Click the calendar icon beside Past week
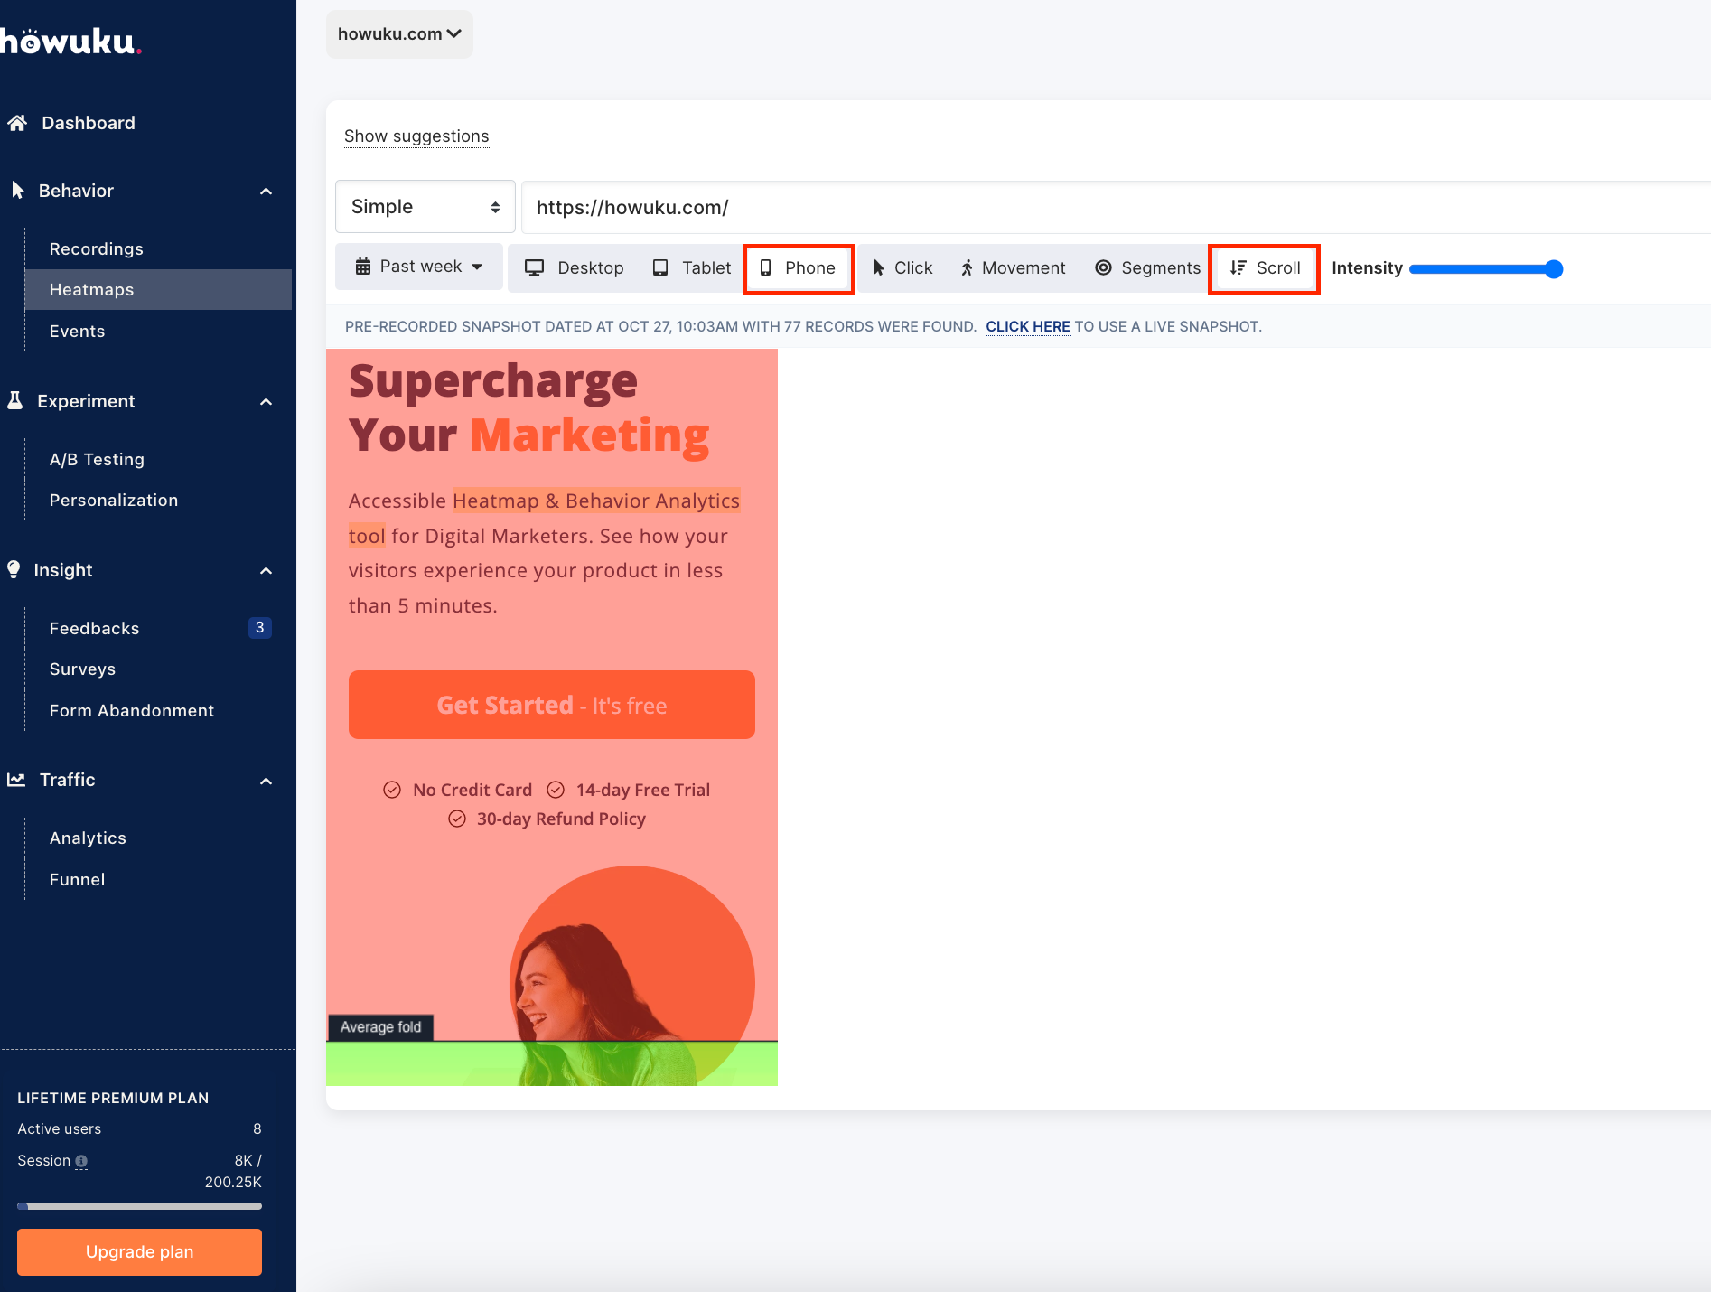1711x1292 pixels. pyautogui.click(x=363, y=267)
